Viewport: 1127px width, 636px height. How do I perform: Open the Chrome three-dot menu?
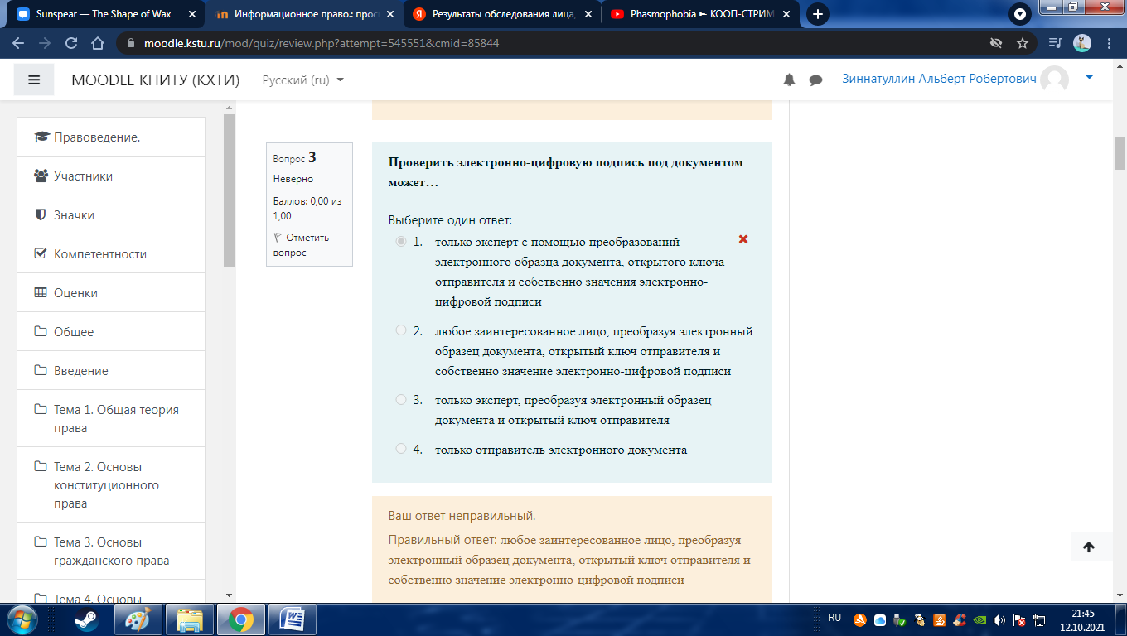[1109, 43]
